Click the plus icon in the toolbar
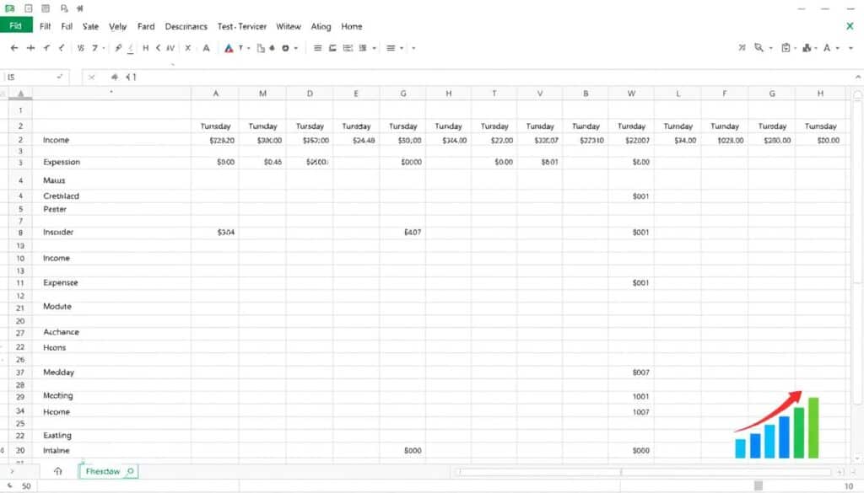Image resolution: width=864 pixels, height=493 pixels. (31, 48)
